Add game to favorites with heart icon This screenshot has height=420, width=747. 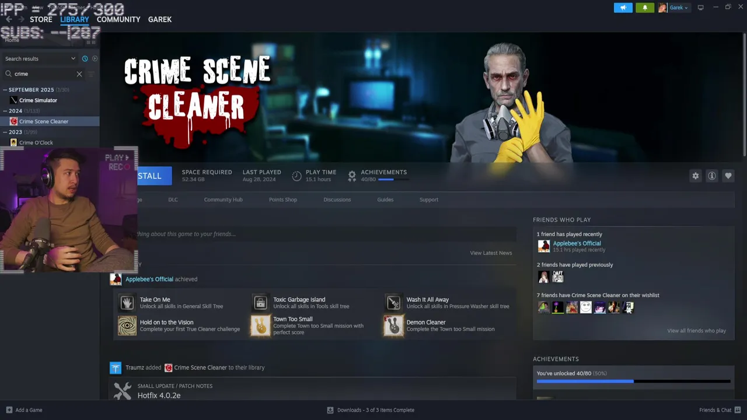click(x=728, y=176)
